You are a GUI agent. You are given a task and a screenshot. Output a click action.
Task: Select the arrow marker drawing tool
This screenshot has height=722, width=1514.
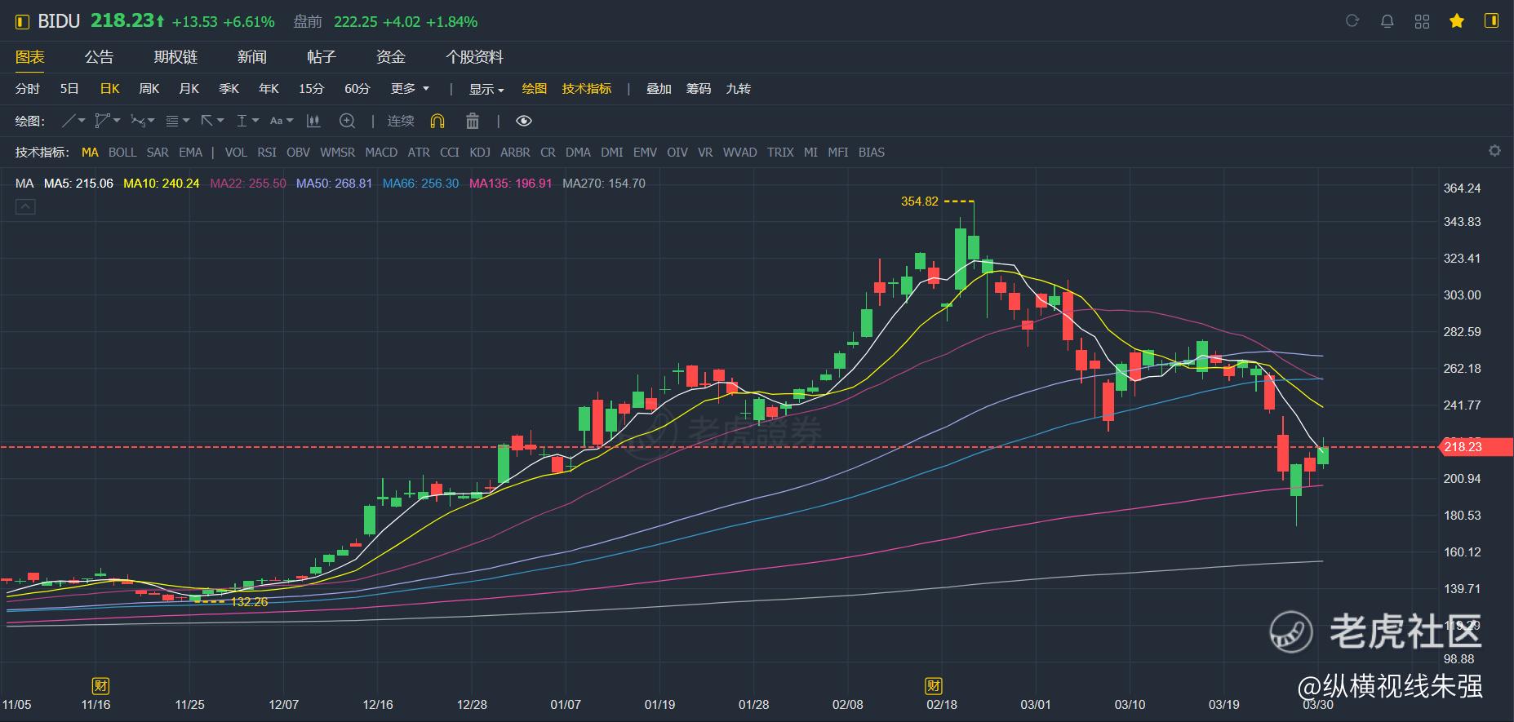tap(207, 121)
